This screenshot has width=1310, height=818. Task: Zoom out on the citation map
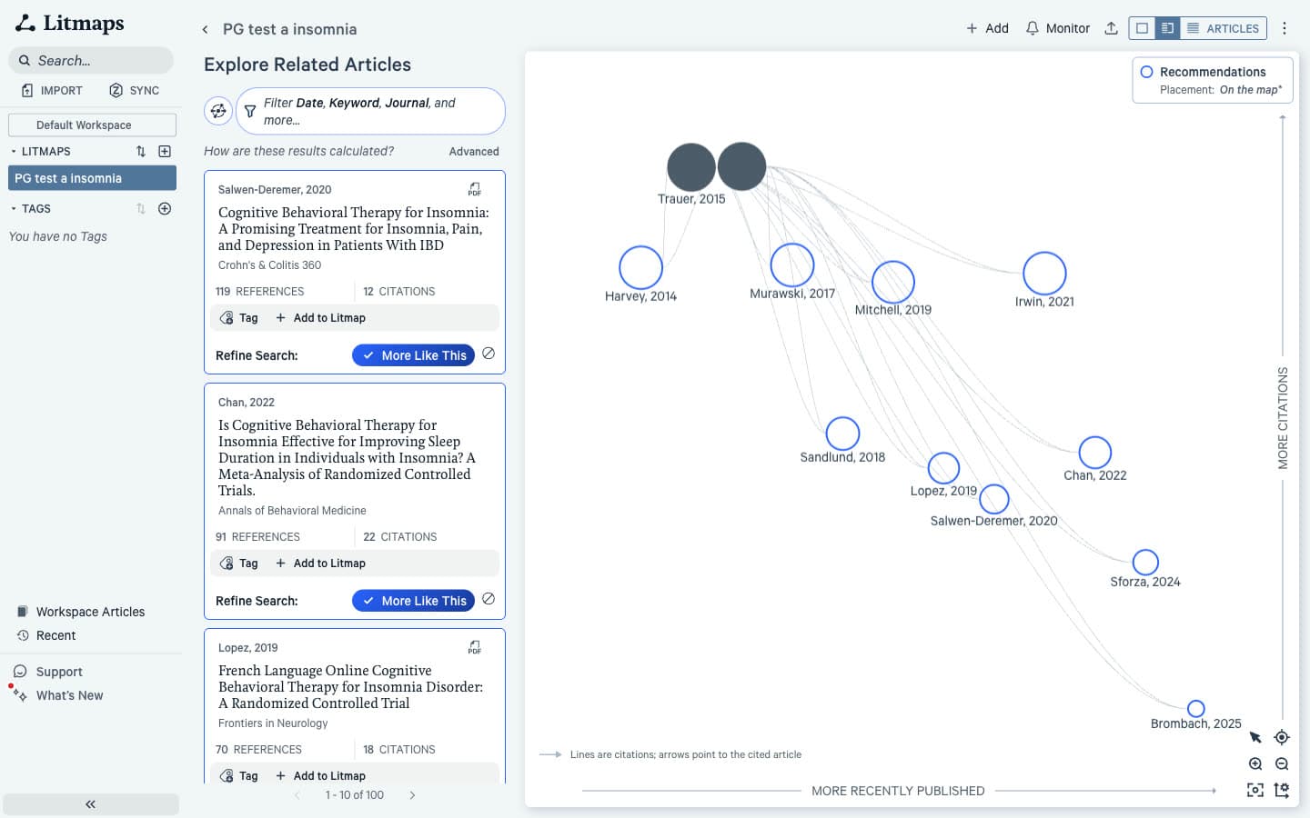coord(1282,763)
